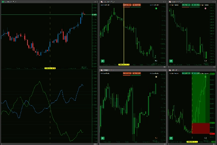The image size is (217, 145).
Task: Click the green square button at the bottom-left of the top-middle chart
Action: click(103, 61)
